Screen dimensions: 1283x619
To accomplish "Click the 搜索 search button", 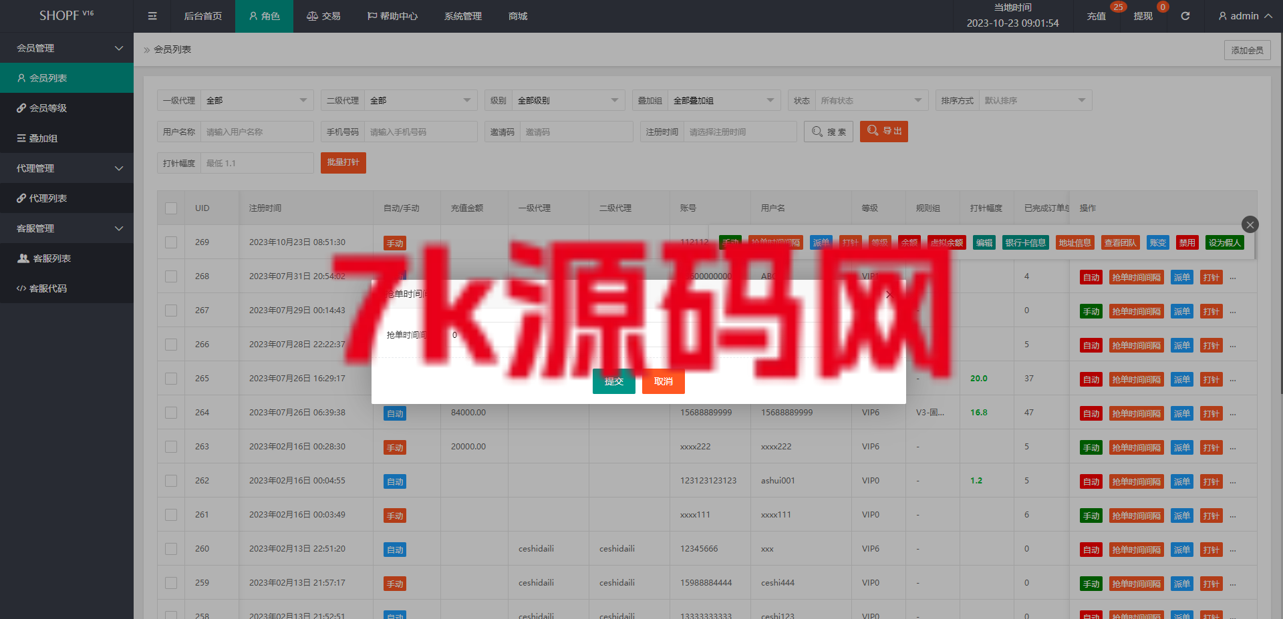I will point(829,132).
